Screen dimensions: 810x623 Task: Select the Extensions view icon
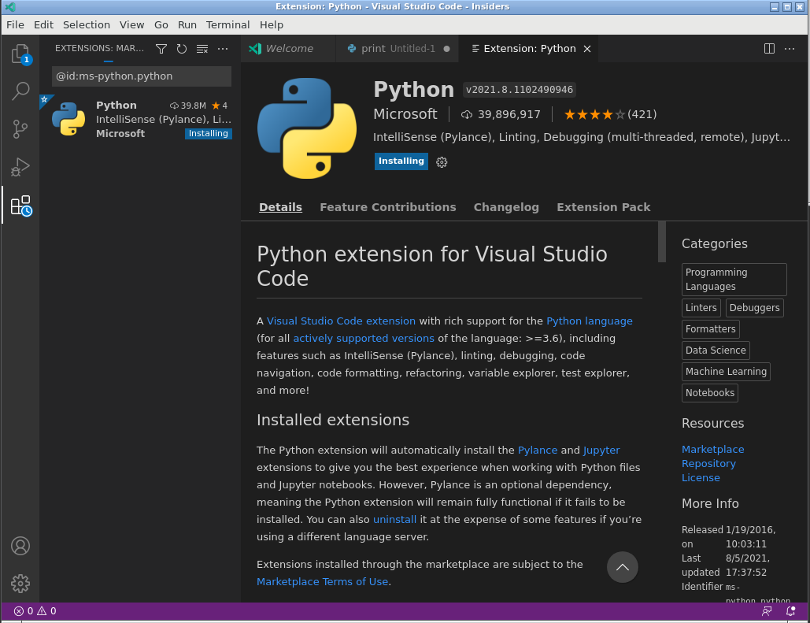[x=20, y=206]
